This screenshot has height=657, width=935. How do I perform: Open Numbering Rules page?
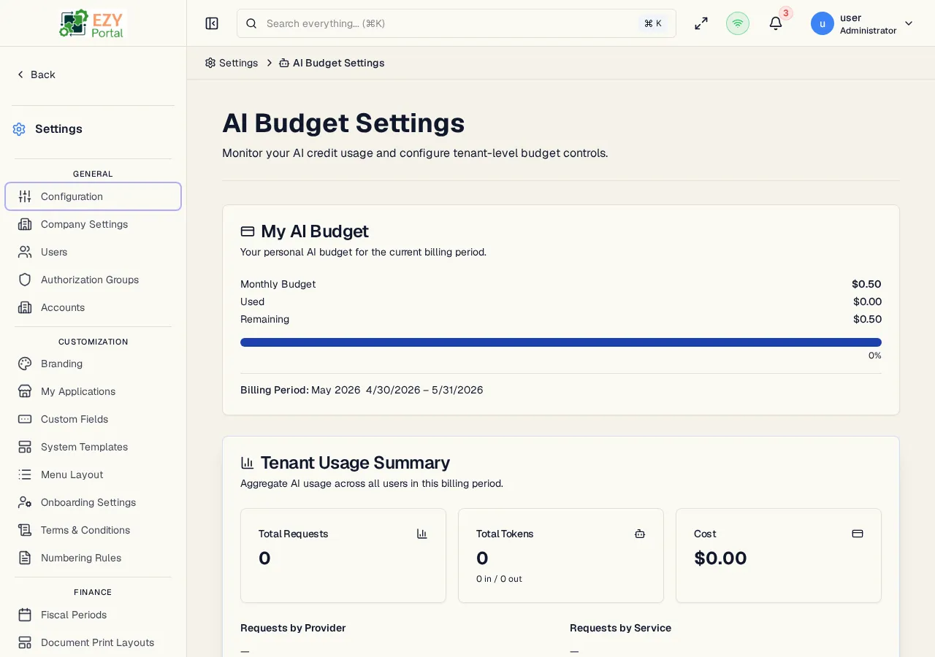[93, 558]
